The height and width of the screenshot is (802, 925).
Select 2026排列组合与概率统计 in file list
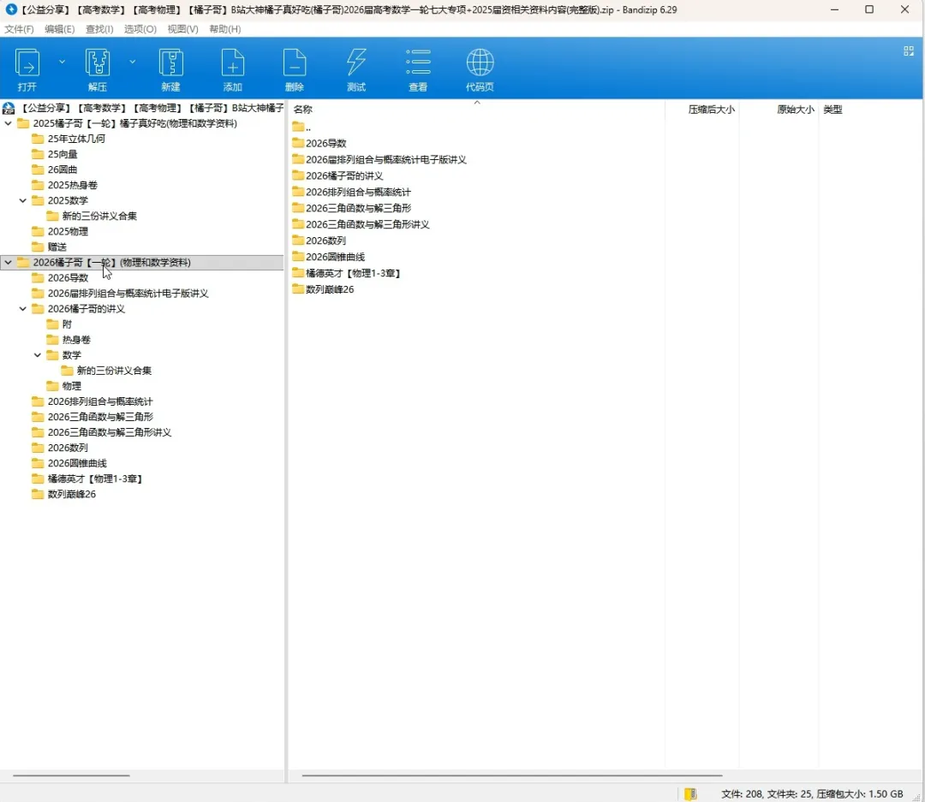(x=352, y=192)
